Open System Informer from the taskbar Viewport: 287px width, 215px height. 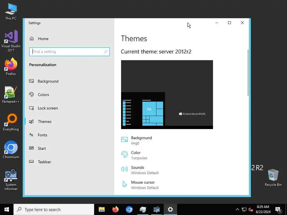[x=156, y=209]
